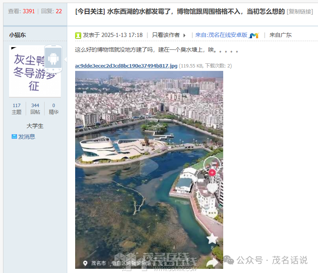Open the ac9dde3ecec2d3cd8bc190e37494b817.jpg attachment link

(126, 66)
